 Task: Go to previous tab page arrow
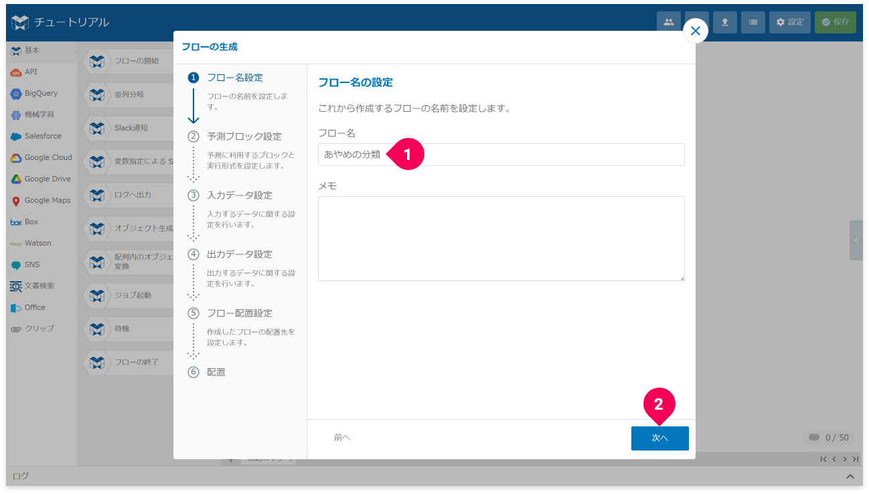click(834, 459)
